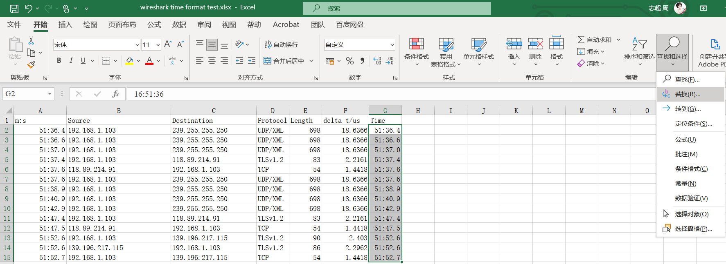Open Conditional Formatting (条件格式)
Screen dimensions: 726x264
coord(417,52)
